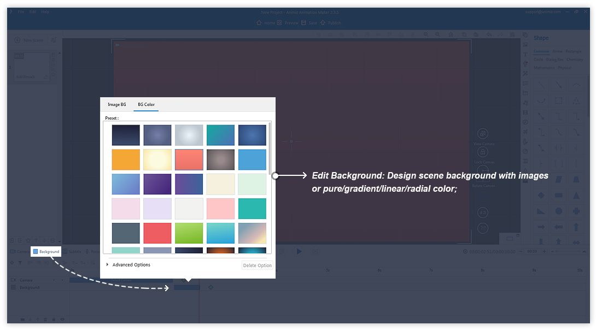Click the View Camera icon

point(483,134)
